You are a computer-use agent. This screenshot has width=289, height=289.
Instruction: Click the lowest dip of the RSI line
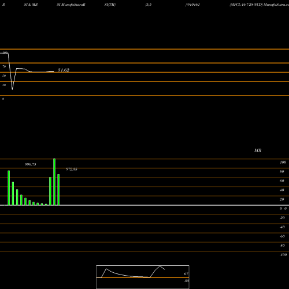click(12, 89)
